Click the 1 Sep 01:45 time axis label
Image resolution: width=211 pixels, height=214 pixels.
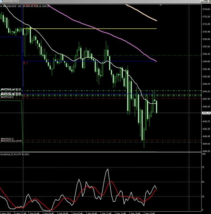[x=34, y=213]
